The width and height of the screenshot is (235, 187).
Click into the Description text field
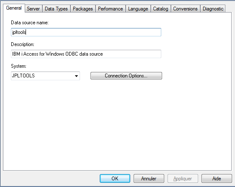pyautogui.click(x=86, y=54)
